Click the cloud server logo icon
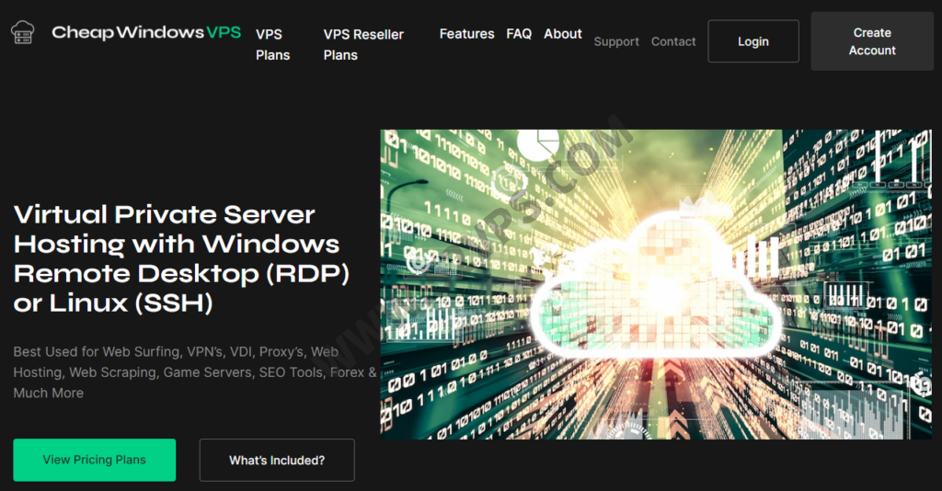 click(x=23, y=32)
